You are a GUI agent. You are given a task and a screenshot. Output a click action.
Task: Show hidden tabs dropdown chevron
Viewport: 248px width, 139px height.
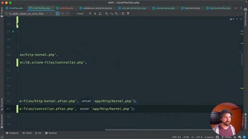pyautogui.click(x=236, y=8)
